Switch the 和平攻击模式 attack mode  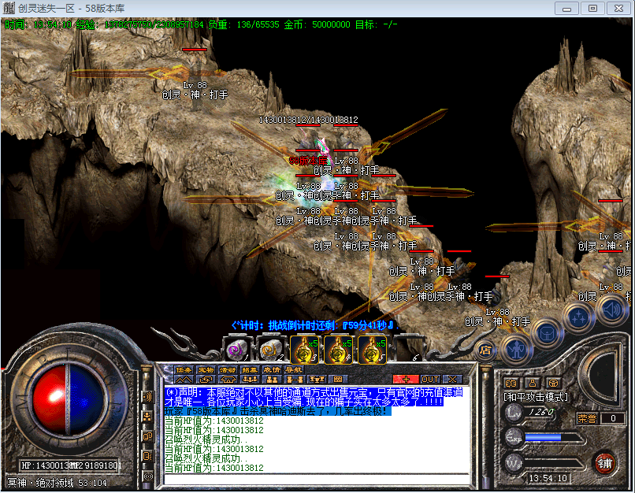point(536,398)
